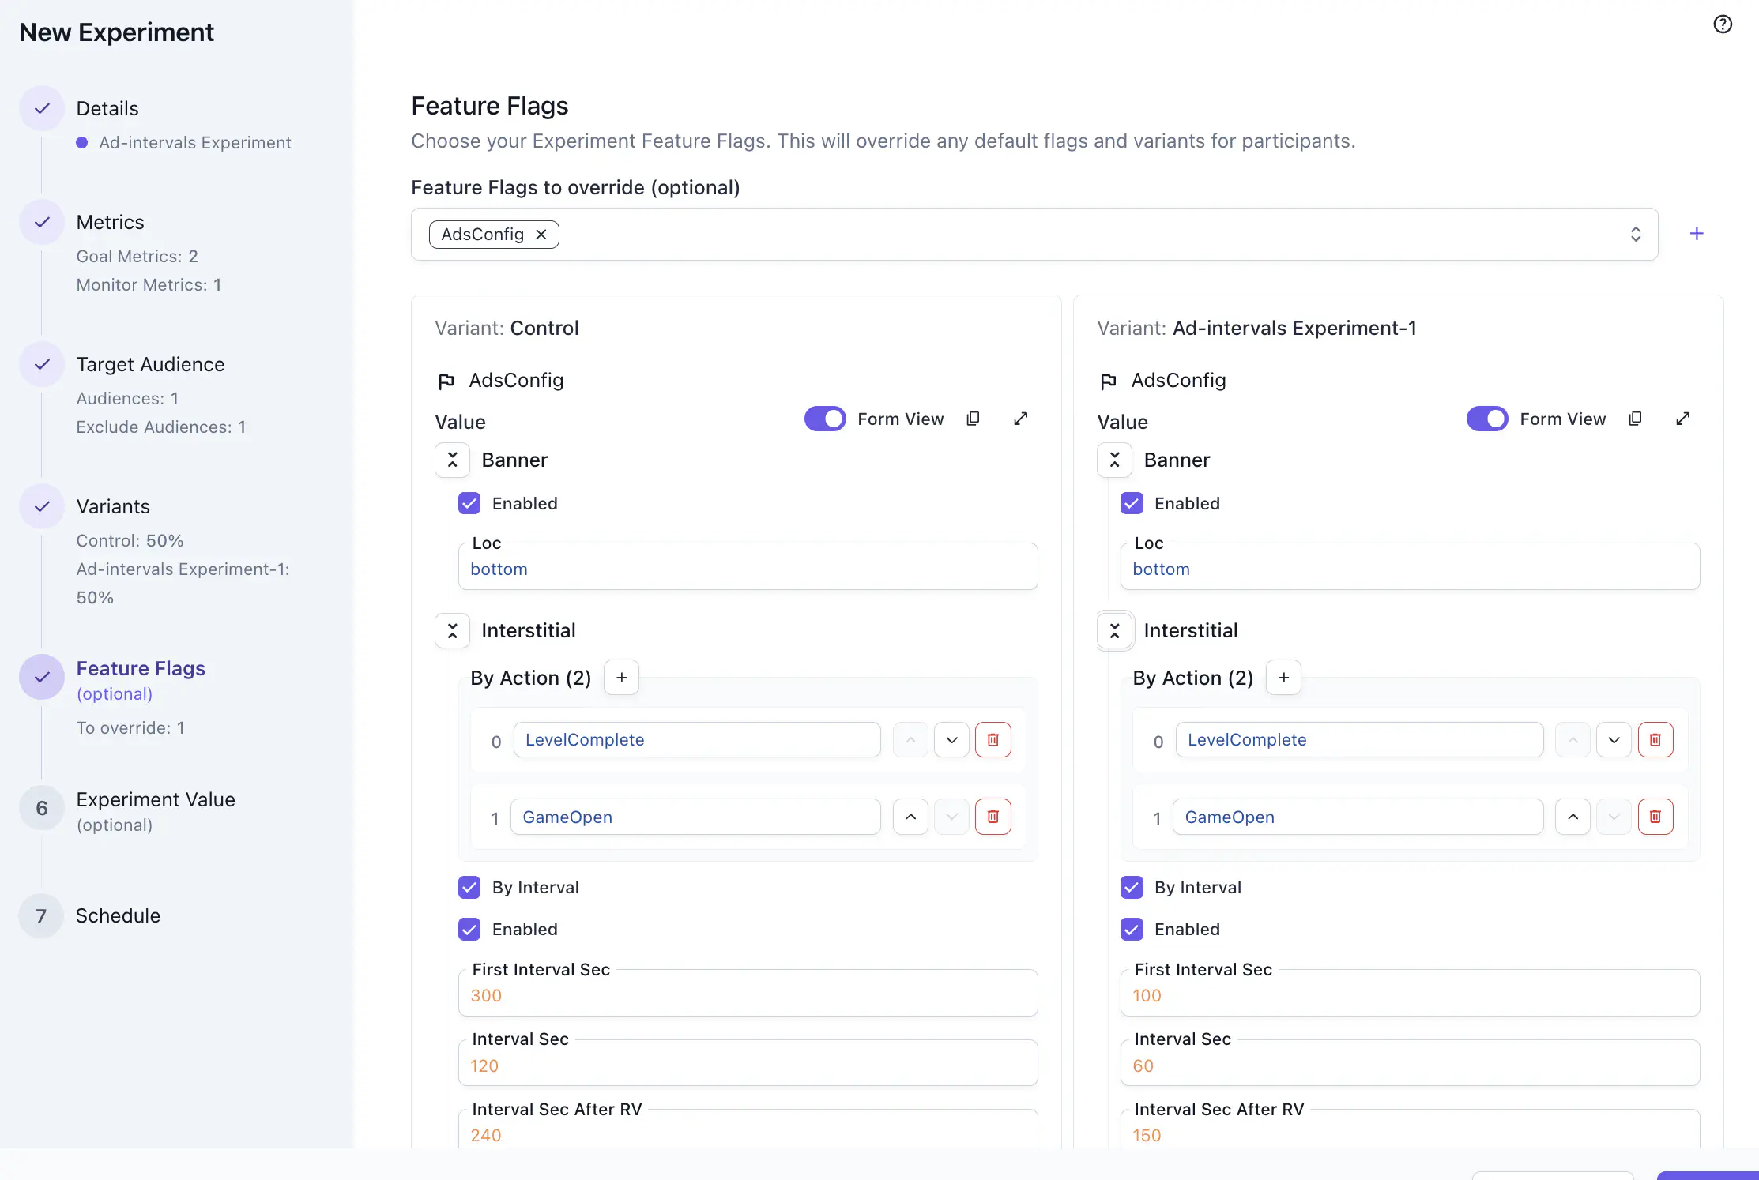Go to the Schedule step in sidebar
1759x1180 pixels.
coord(118,915)
